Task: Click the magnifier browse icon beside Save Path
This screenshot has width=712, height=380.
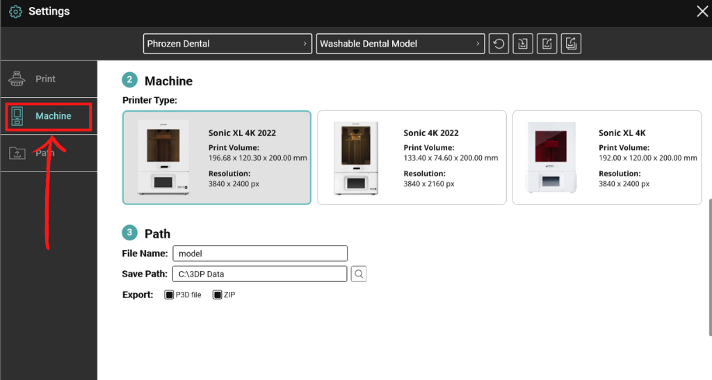Action: click(x=359, y=274)
